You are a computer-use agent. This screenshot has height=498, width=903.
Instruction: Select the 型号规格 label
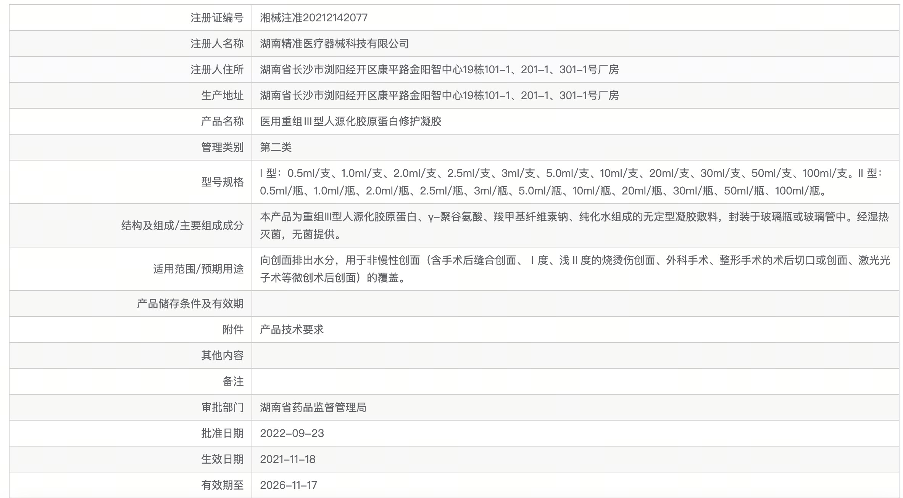pos(222,182)
